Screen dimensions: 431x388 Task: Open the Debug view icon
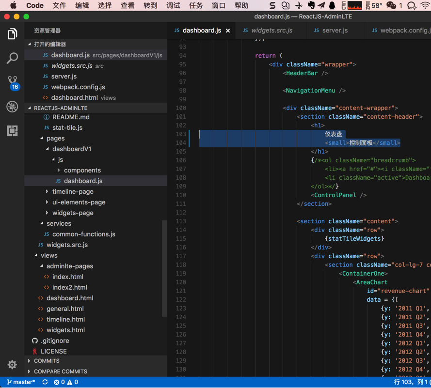click(x=12, y=107)
